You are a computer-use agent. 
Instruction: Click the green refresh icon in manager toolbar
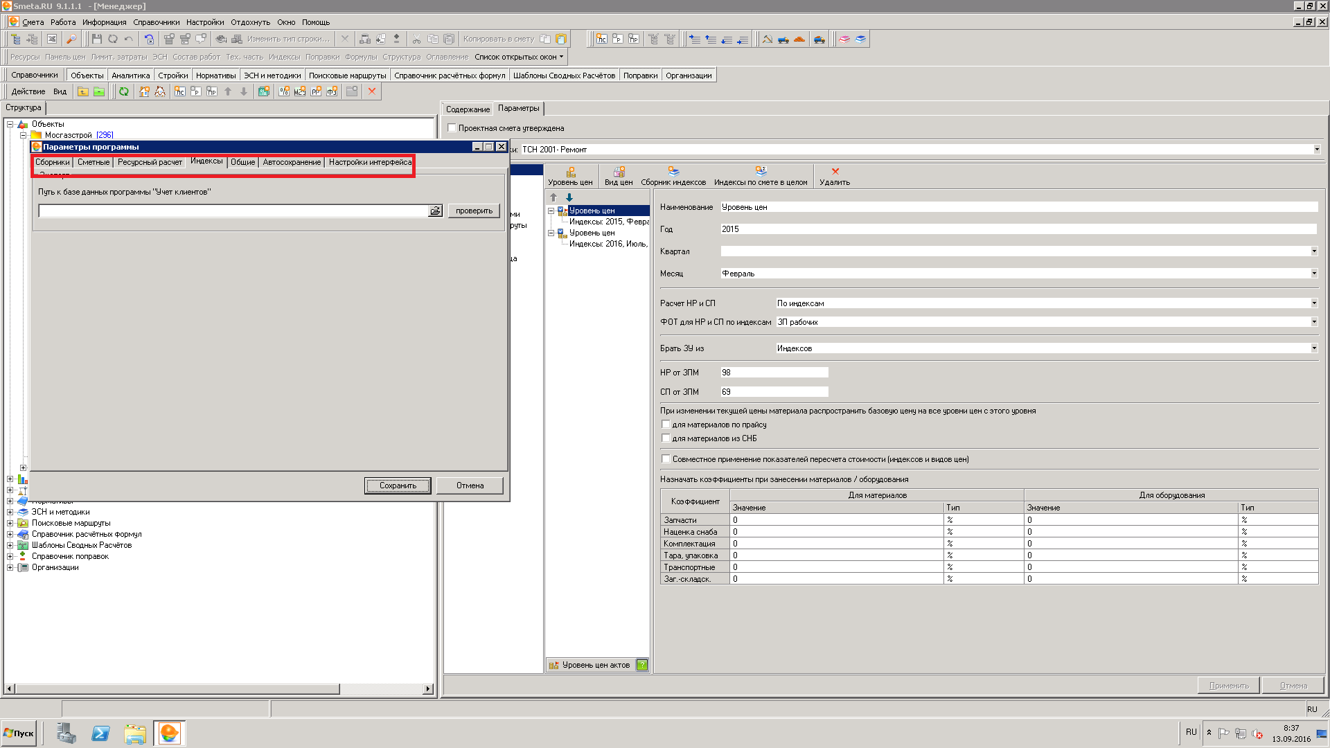(x=123, y=91)
